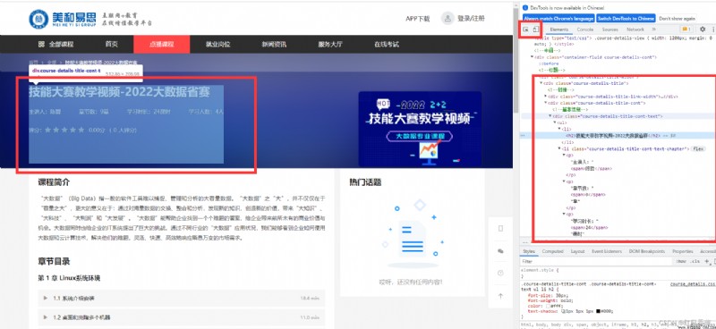Open 在线考试 in navigation bar
The image size is (716, 329).
tap(387, 45)
